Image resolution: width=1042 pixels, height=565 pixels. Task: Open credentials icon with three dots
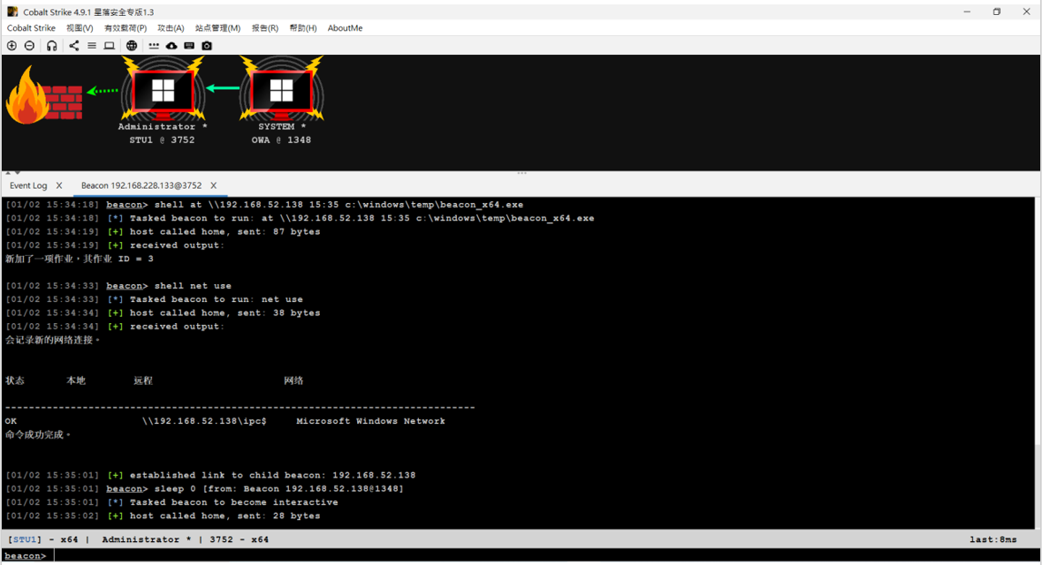pos(154,46)
